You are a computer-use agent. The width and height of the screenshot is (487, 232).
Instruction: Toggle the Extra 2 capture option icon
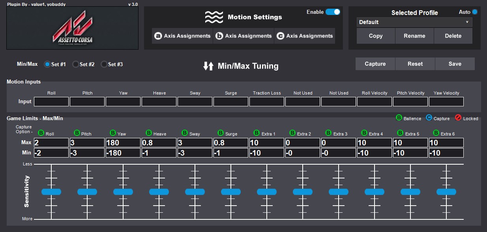pyautogui.click(x=292, y=133)
